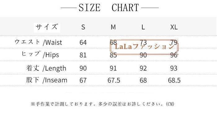Select the 股下 /Inseam row label
217x120 pixels.
tap(46, 80)
